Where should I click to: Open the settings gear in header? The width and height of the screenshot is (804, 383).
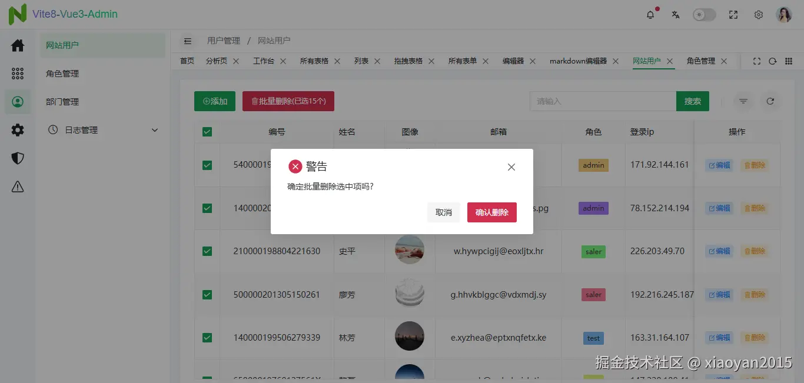(759, 15)
